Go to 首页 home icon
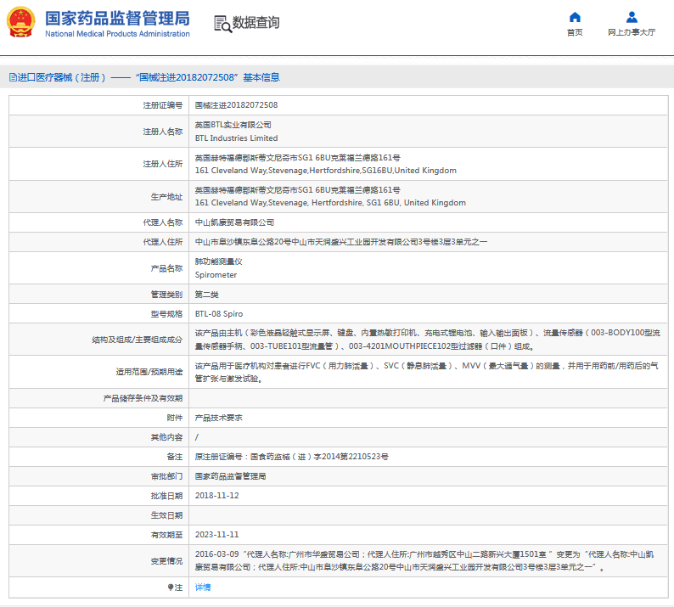Viewport: 674px width, 607px height. coord(575,17)
